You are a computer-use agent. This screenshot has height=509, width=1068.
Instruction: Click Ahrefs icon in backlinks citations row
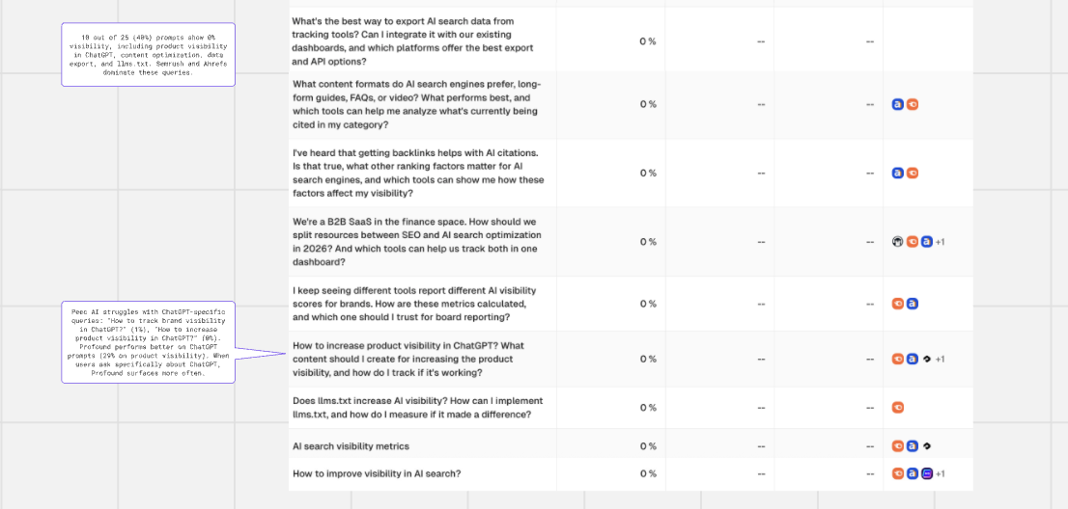click(897, 174)
